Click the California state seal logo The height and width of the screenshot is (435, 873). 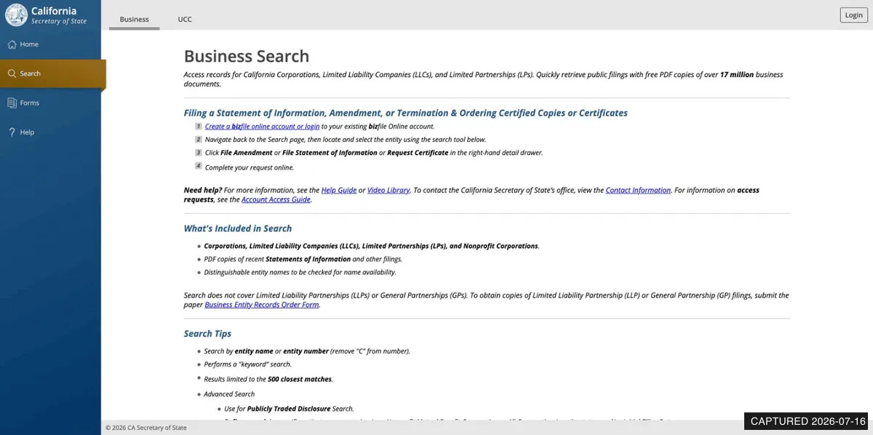coord(16,15)
